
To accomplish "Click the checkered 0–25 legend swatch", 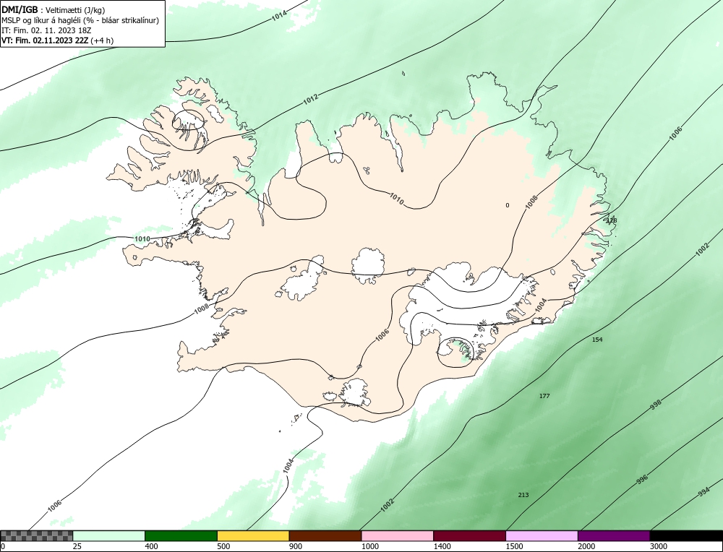I will coord(36,535).
